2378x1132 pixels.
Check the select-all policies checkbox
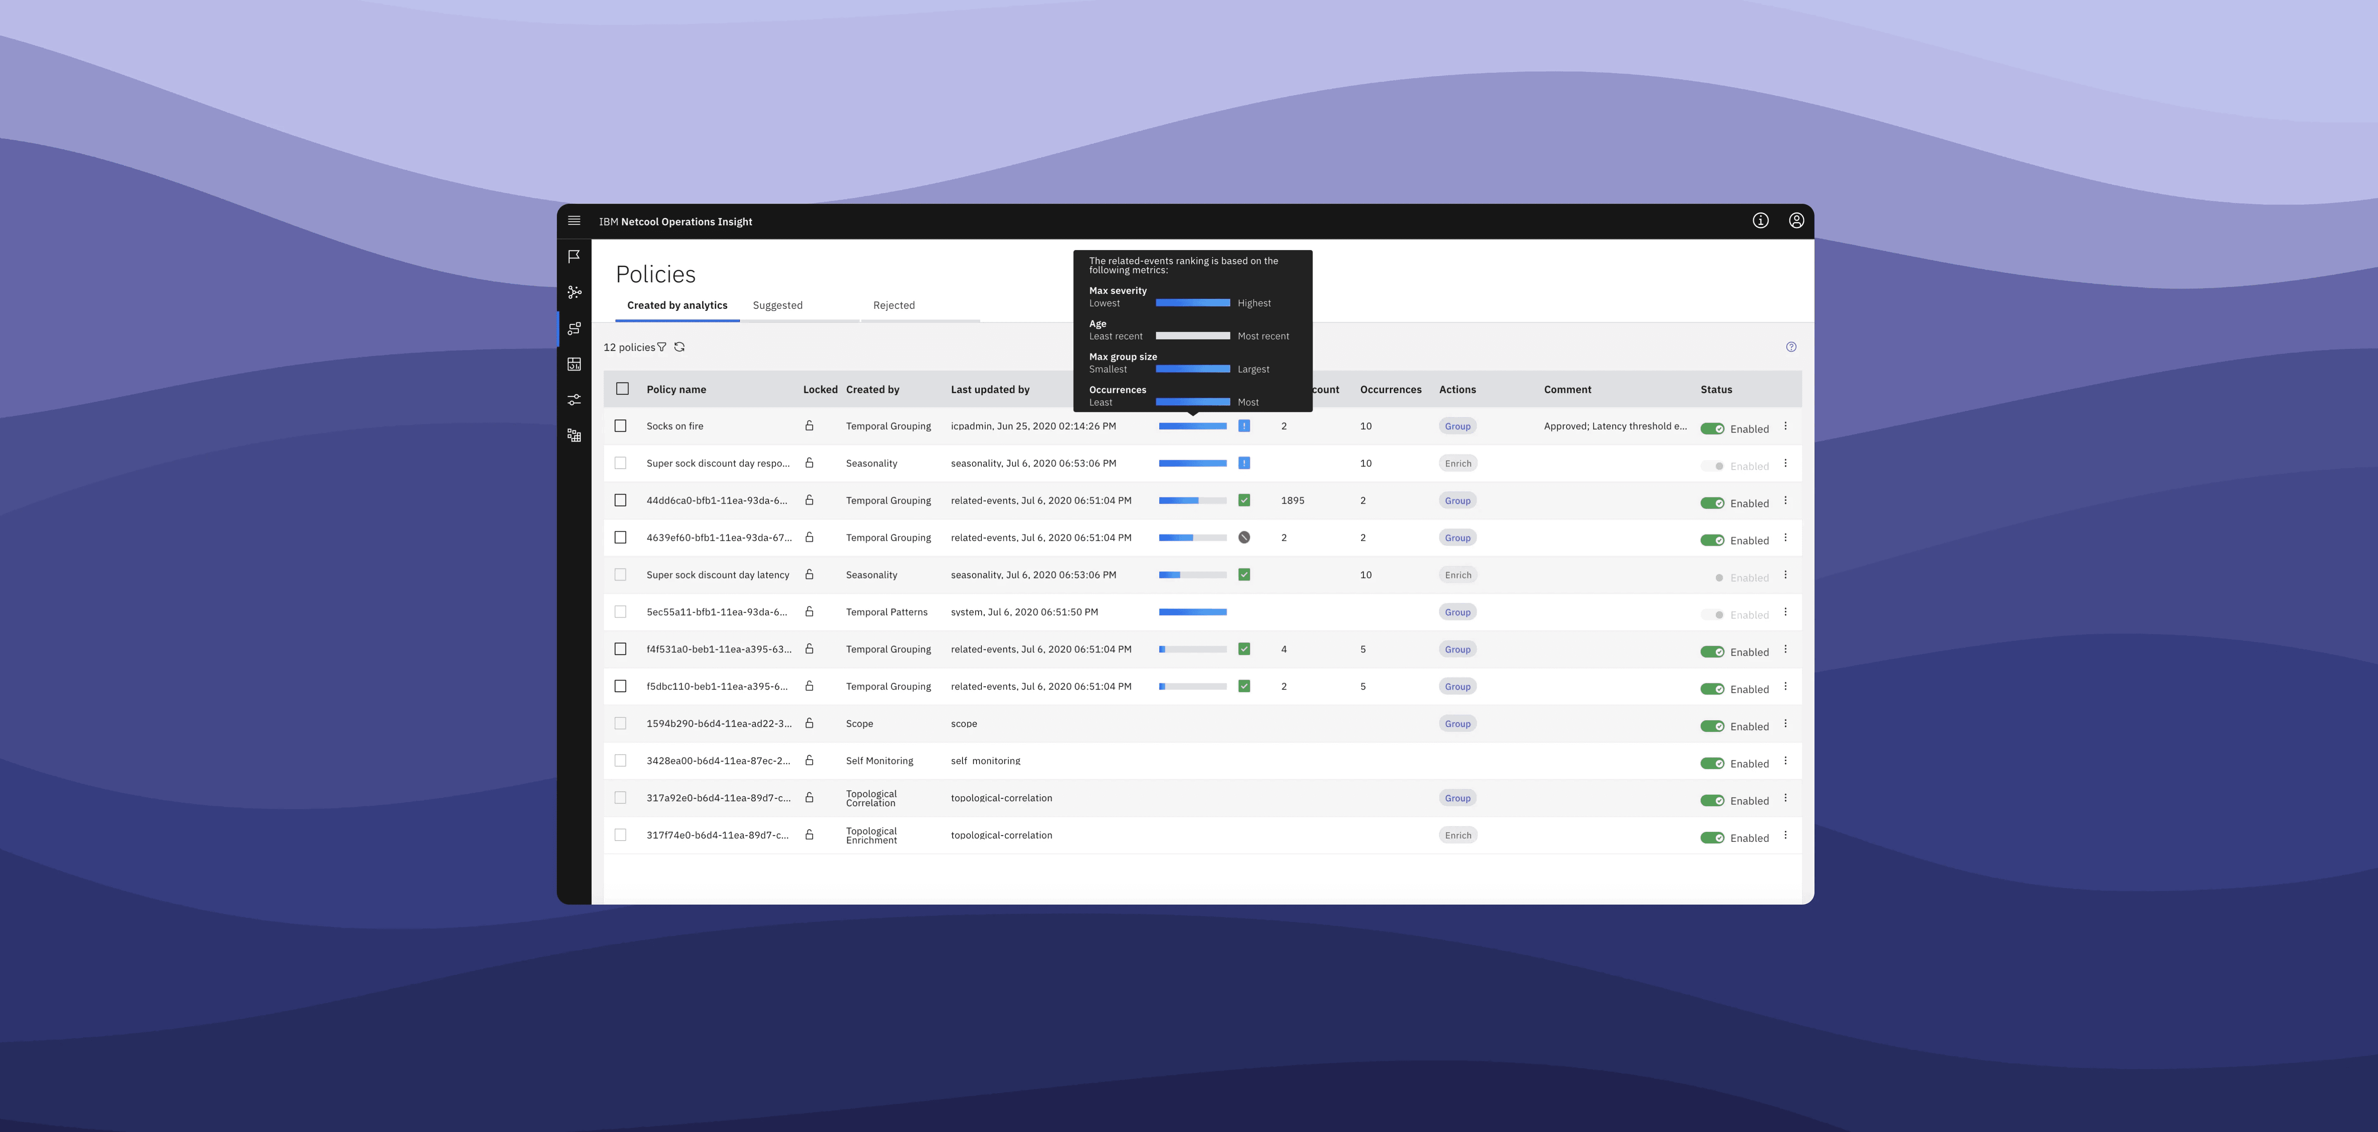(622, 389)
